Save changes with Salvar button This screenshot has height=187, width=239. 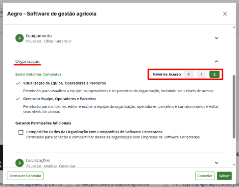[224, 176]
